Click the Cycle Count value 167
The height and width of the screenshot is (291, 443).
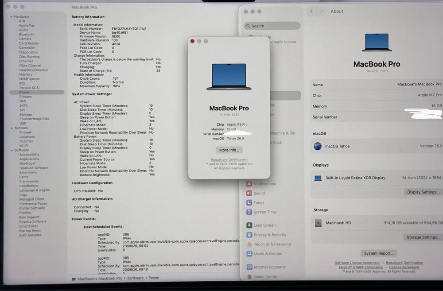click(x=116, y=78)
